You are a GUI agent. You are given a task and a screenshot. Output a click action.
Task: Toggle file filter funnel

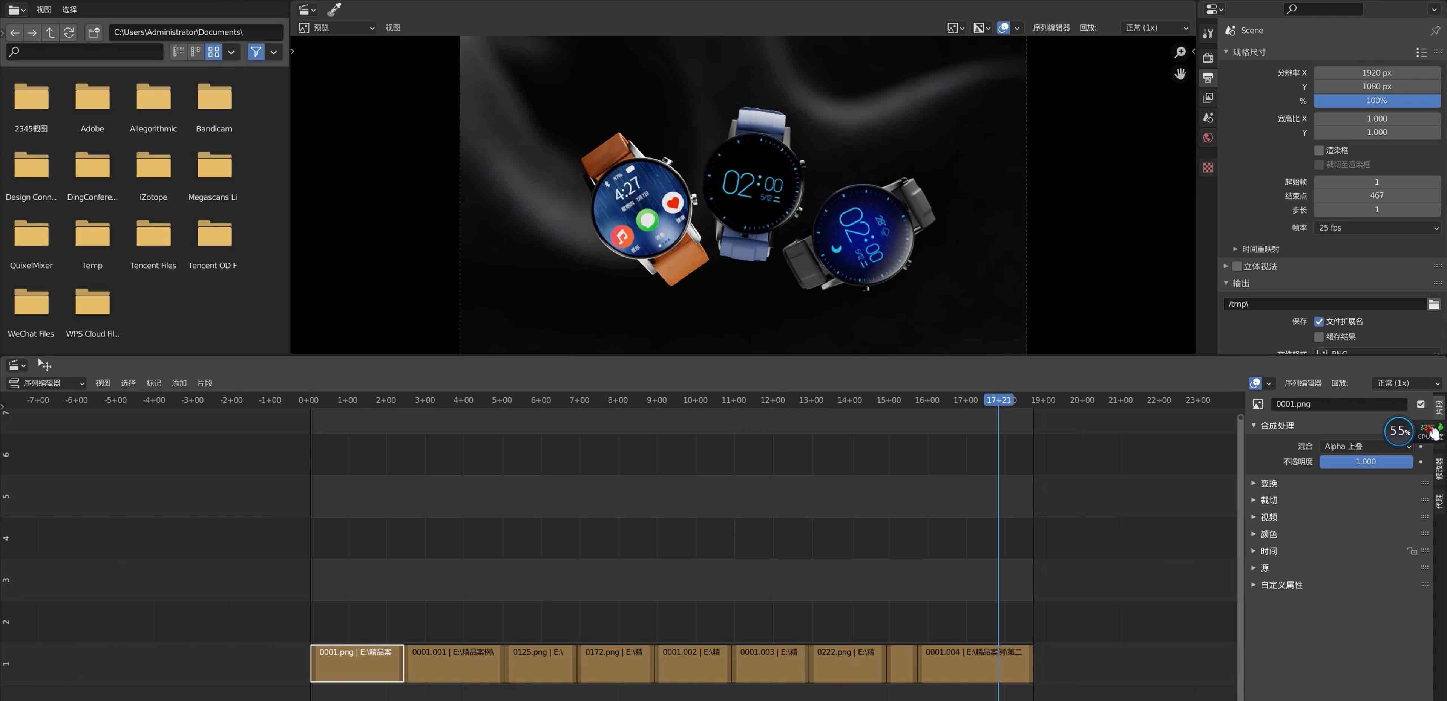tap(256, 52)
